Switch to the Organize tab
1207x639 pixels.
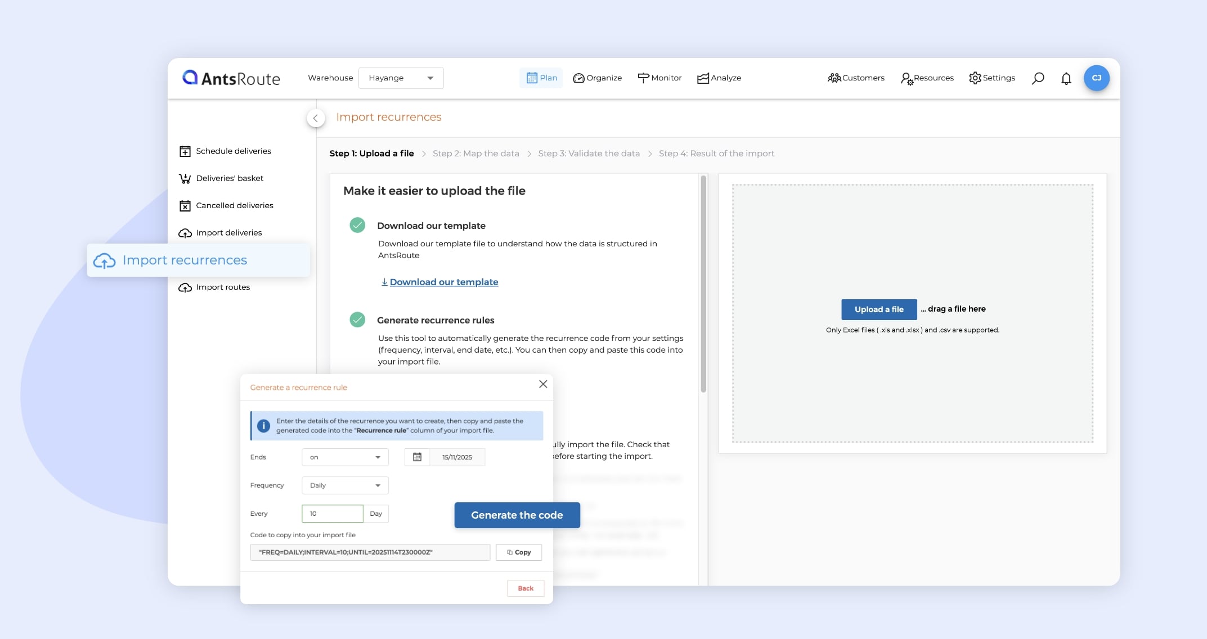[x=597, y=78]
